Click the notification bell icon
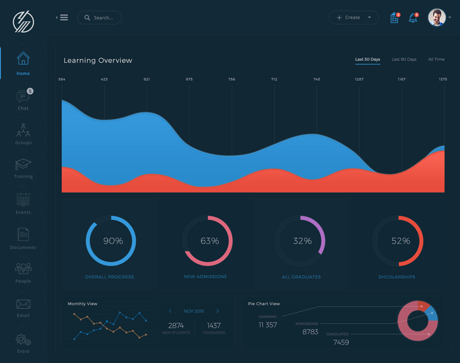 [x=413, y=18]
